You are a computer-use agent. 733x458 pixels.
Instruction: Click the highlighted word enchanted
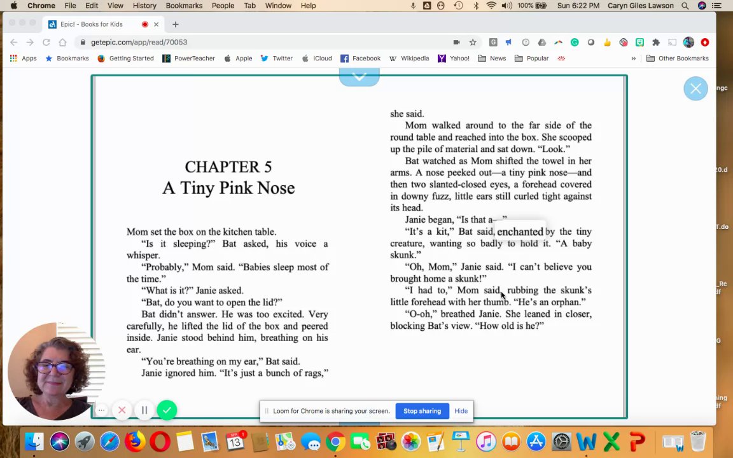[x=520, y=232]
